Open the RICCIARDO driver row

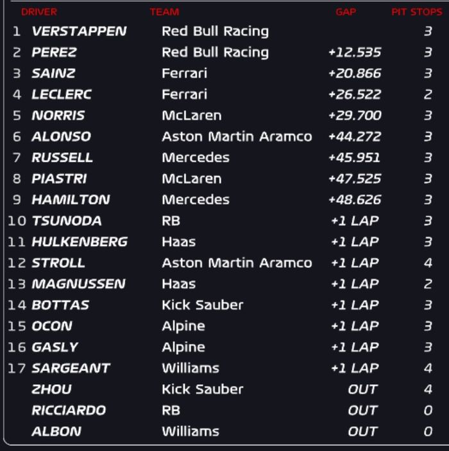point(69,411)
